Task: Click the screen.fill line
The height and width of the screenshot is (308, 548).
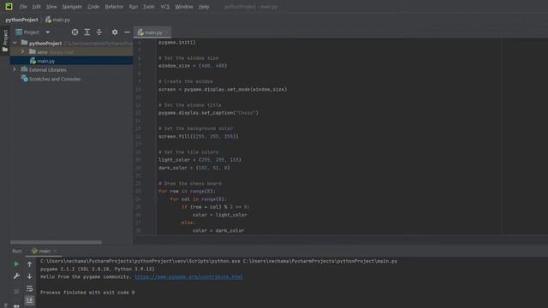Action: [x=199, y=137]
